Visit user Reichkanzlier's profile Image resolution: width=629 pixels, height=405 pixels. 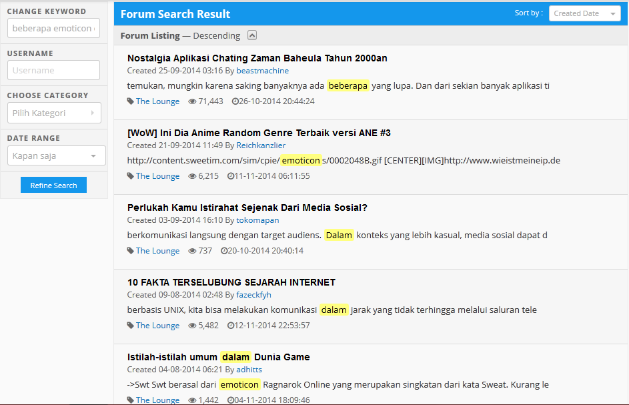(x=261, y=145)
